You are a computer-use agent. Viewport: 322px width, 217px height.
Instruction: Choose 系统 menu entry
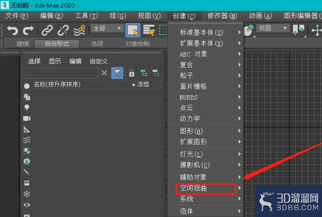point(205,198)
